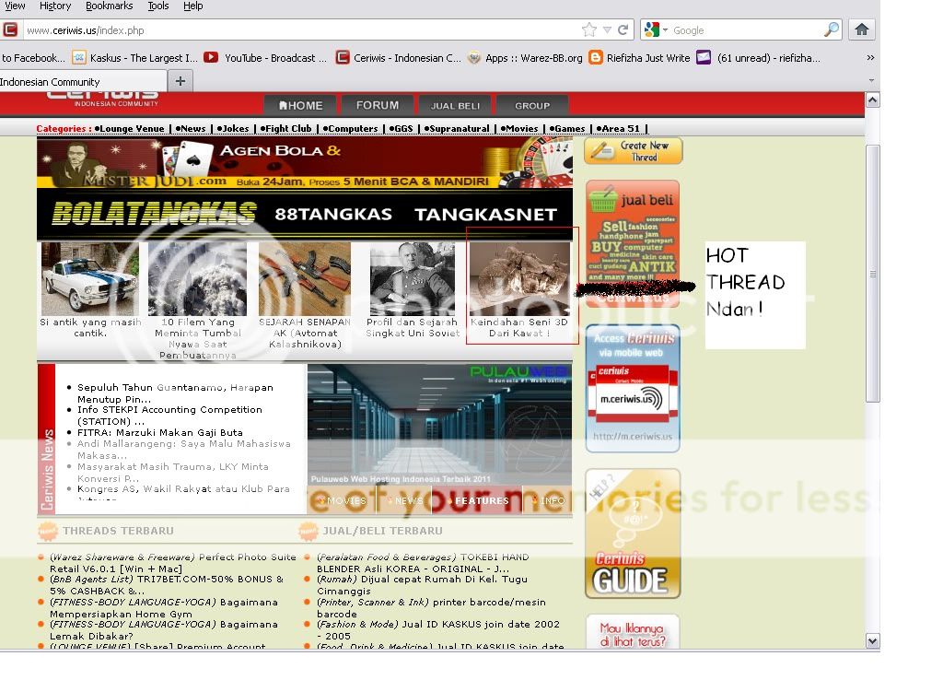Expand the URL history dropdown arrow

(x=608, y=30)
